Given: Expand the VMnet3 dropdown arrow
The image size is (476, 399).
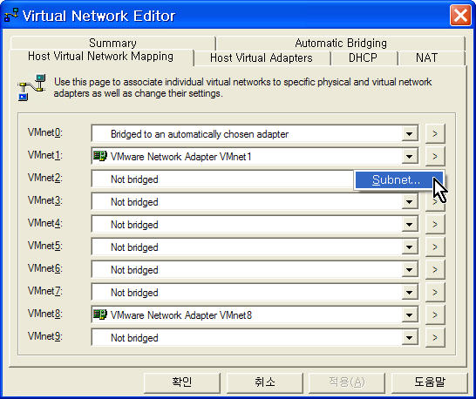Looking at the screenshot, I should click(x=409, y=202).
